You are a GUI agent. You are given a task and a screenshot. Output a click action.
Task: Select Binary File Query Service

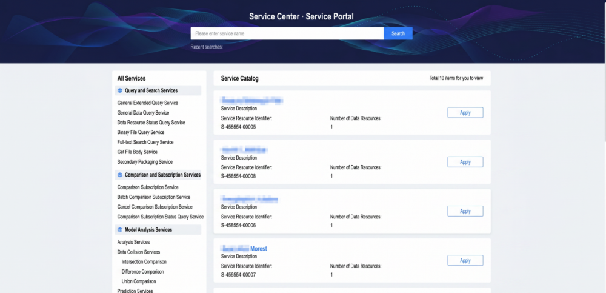click(141, 132)
